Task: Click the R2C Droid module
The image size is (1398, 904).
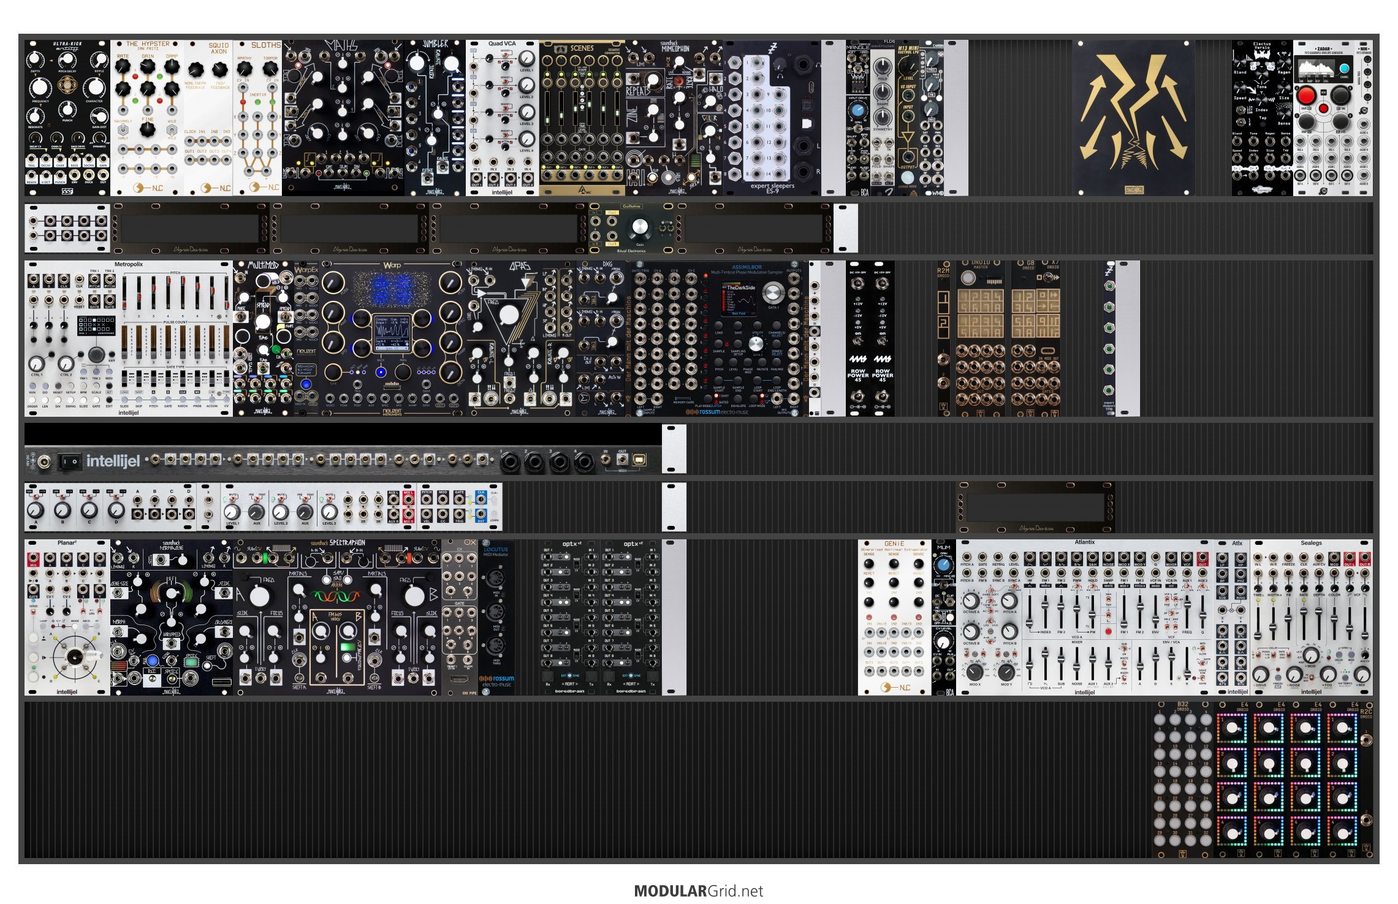Action: point(1367,780)
